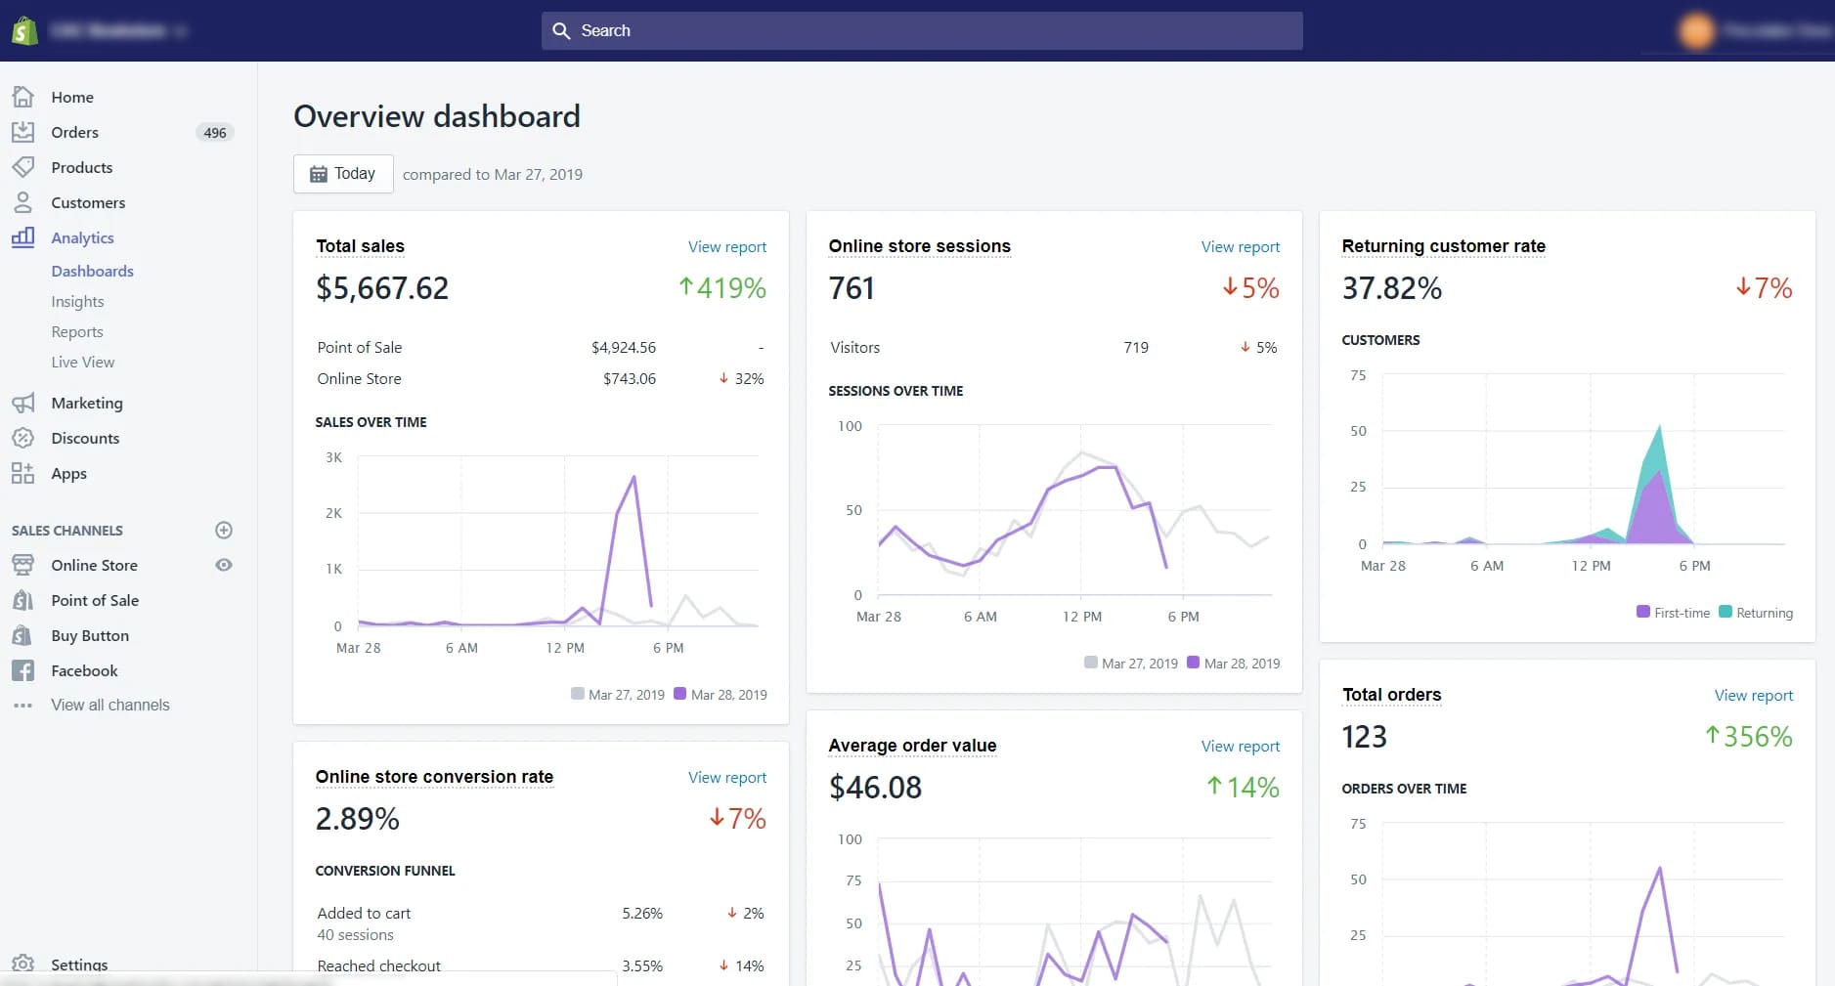Viewport: 1835px width, 986px height.
Task: Click the Added to cart 5.26% value
Action: click(x=642, y=913)
